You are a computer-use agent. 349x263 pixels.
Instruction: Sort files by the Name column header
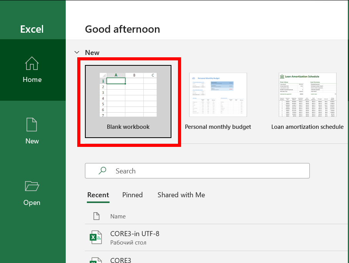pyautogui.click(x=118, y=216)
